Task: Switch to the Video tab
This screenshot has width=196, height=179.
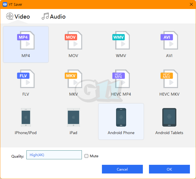Action: click(18, 16)
